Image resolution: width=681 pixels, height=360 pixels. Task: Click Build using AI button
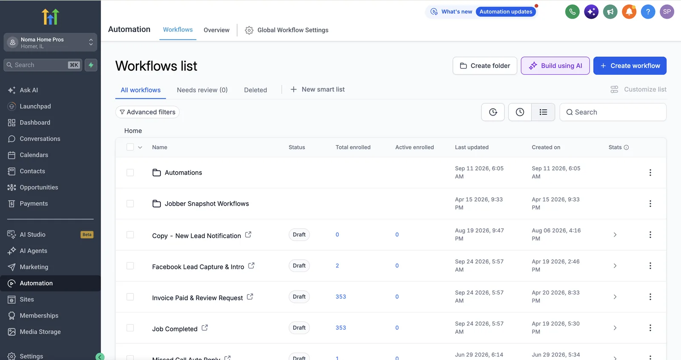tap(555, 66)
